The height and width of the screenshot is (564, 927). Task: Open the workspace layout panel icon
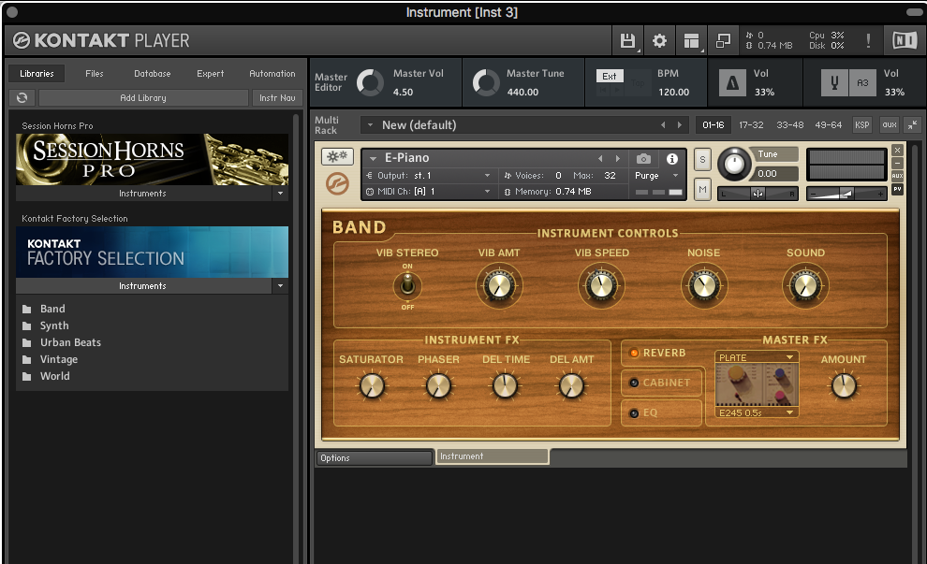pos(691,40)
